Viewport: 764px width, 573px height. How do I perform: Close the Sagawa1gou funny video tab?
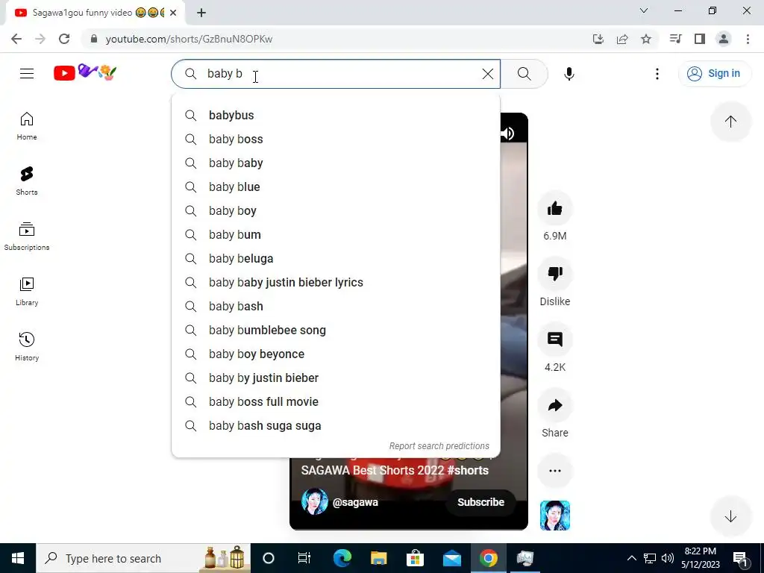tap(173, 13)
